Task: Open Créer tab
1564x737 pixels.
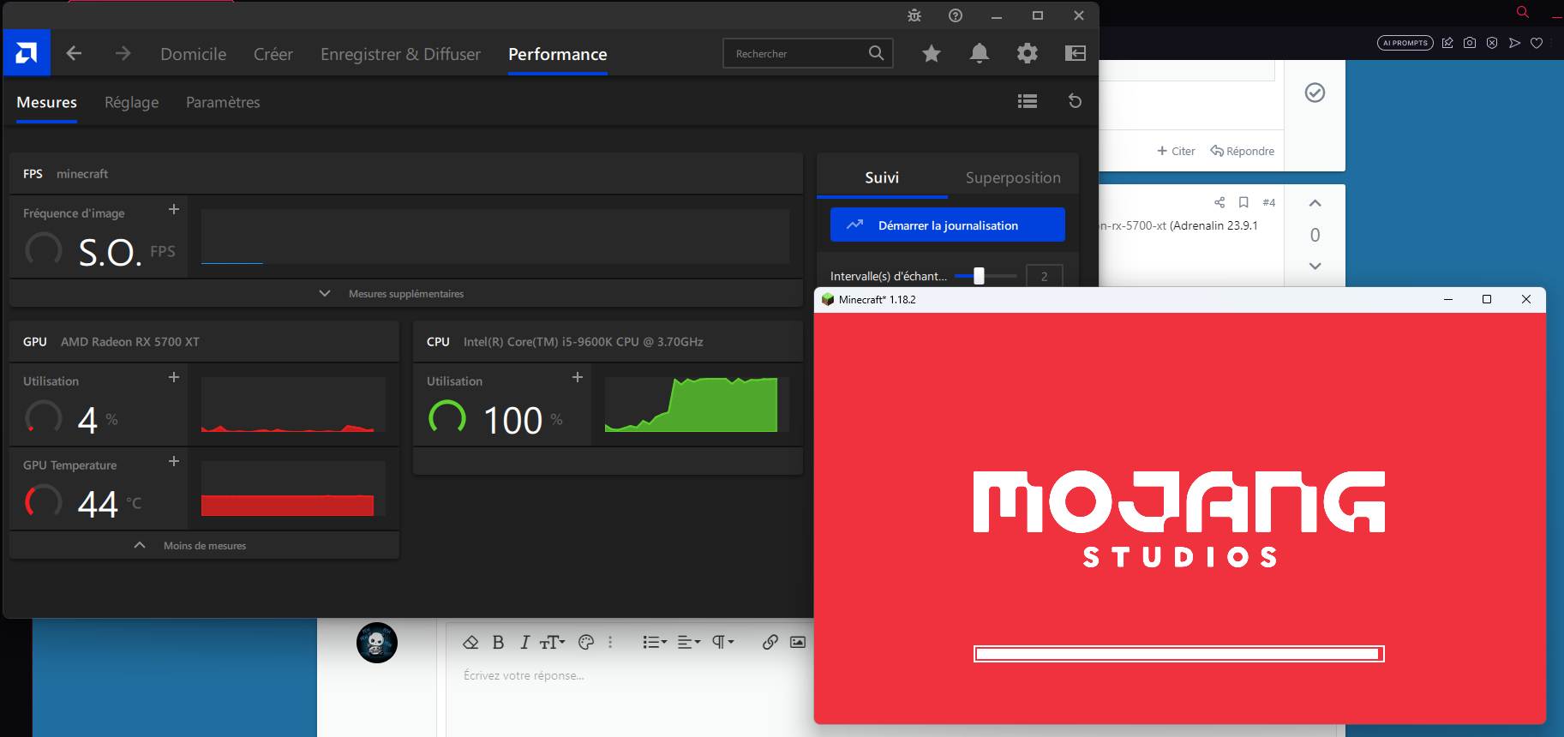Action: tap(273, 54)
